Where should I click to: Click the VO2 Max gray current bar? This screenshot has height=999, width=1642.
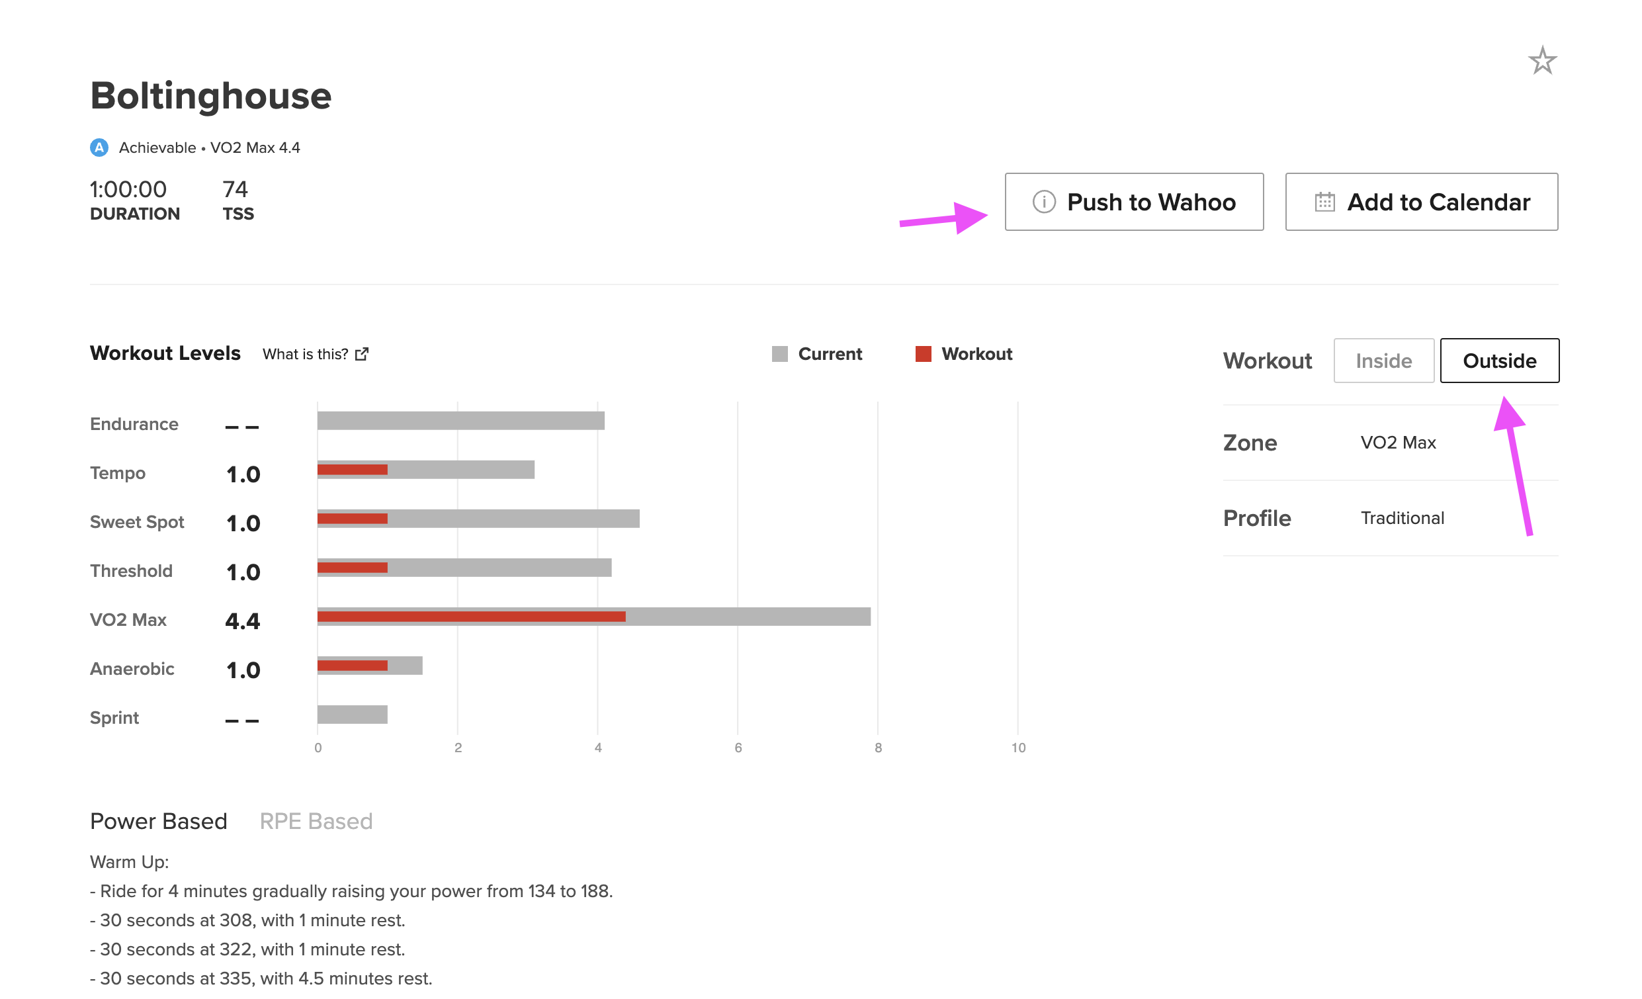[x=748, y=617]
